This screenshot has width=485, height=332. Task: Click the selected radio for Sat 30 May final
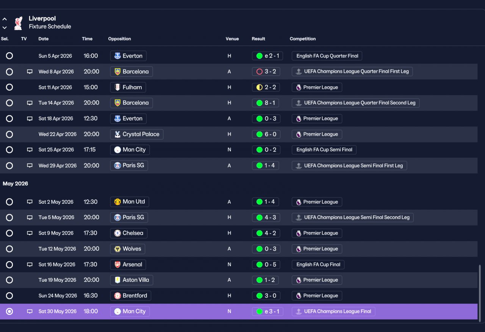click(x=9, y=312)
